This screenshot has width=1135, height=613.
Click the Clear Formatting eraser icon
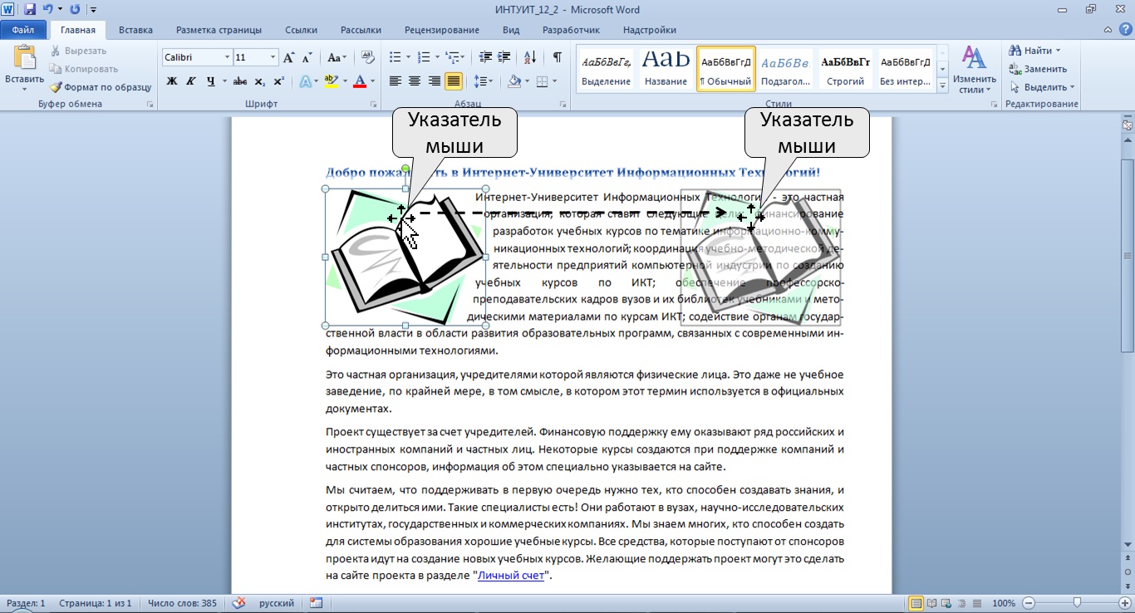tap(369, 57)
